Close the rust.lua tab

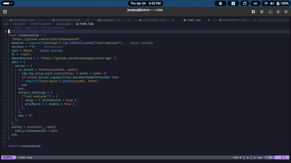click(209, 20)
